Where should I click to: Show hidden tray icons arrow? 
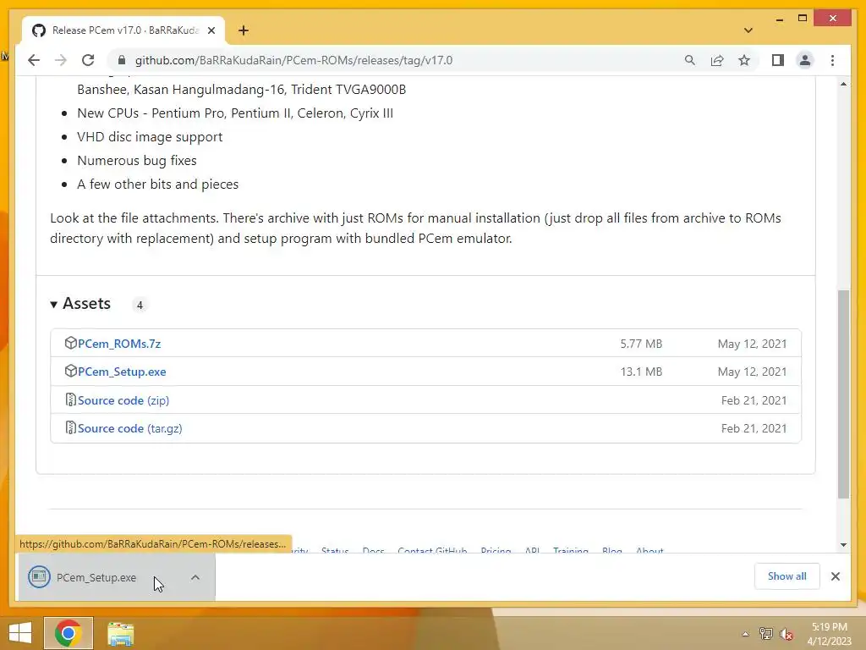pyautogui.click(x=746, y=634)
